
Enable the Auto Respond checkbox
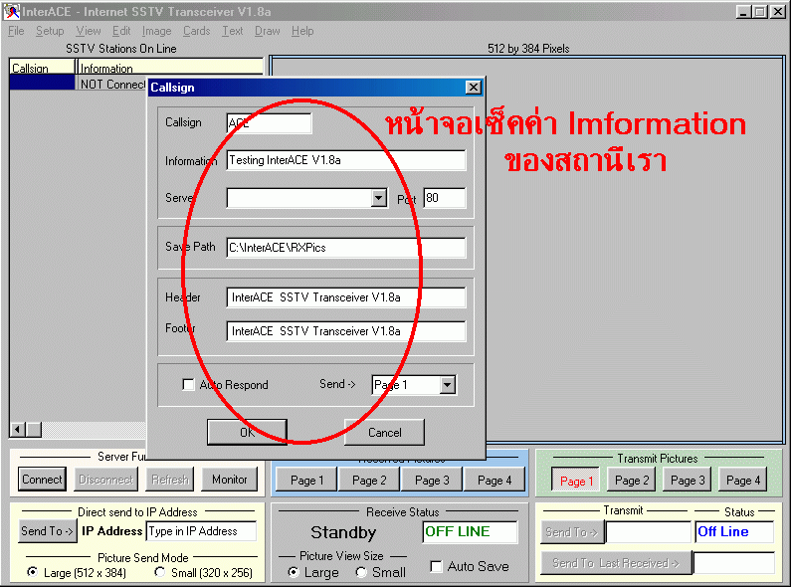[x=188, y=385]
